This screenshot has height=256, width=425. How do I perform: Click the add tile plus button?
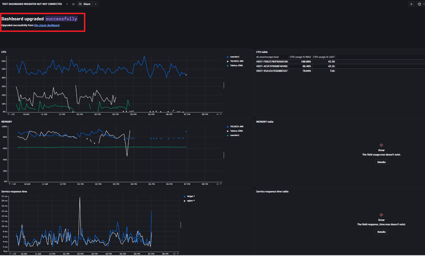point(411,4)
